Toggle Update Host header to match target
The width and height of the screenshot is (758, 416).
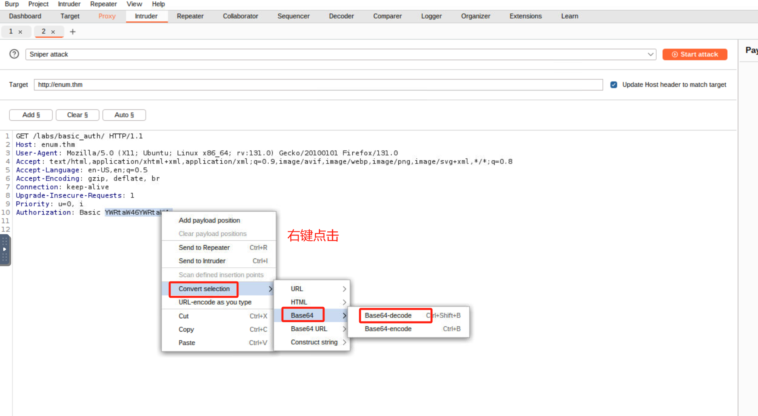[x=614, y=85]
